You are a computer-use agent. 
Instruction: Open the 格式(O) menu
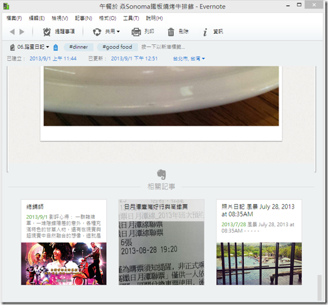(x=107, y=18)
